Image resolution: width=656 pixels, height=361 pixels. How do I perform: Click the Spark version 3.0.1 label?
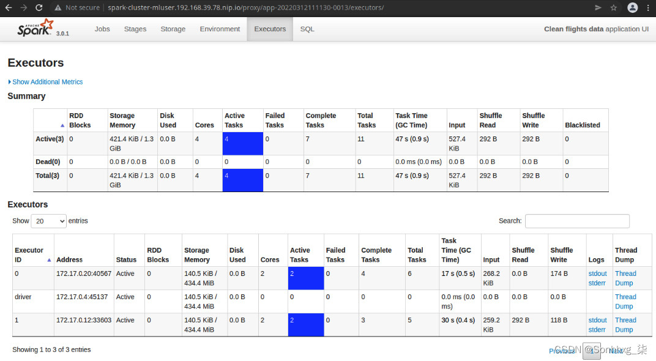point(63,34)
